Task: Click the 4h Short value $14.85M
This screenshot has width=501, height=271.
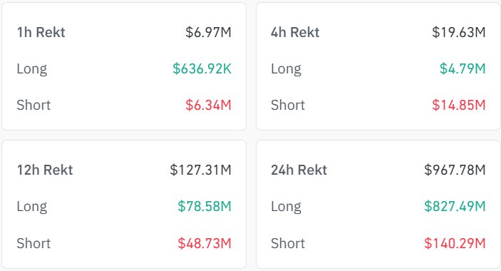Action: [x=459, y=105]
